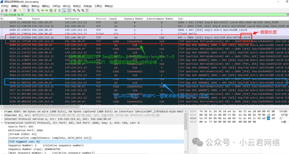Click resize columns toolbar icon

pos(87,10)
